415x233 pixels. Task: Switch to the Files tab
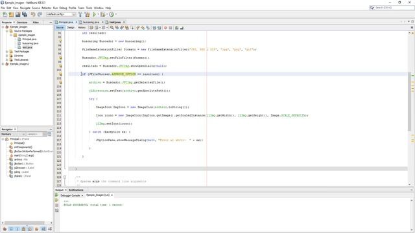click(36, 23)
